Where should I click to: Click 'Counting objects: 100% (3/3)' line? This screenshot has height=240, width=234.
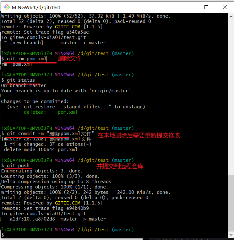(50, 176)
